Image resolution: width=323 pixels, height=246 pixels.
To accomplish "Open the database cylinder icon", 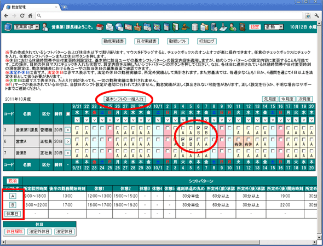I will [195, 27].
